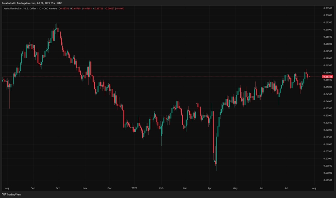Viewport: 336px width, 198px height.
Task: Click the Jul label on time axis
Action: pyautogui.click(x=286, y=188)
